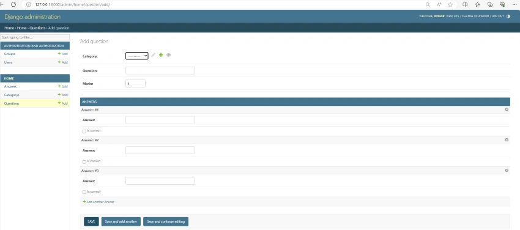Click Add another Answer link
The width and height of the screenshot is (520, 230).
pos(98,202)
